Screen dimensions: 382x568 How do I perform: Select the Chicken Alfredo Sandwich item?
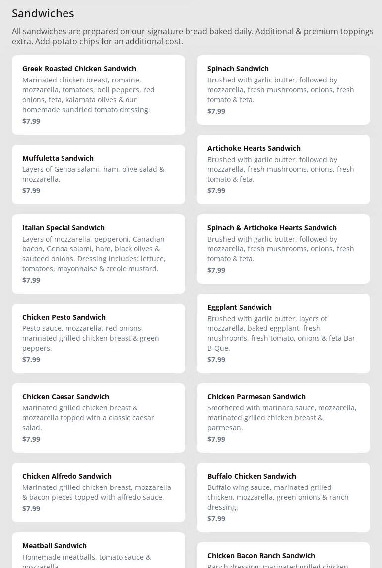98,492
